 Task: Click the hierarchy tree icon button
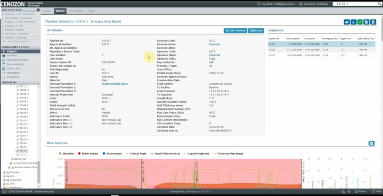pos(353,22)
